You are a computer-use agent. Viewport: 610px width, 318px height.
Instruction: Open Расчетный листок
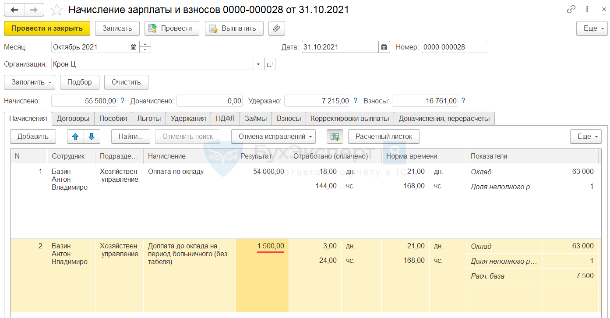coord(384,137)
